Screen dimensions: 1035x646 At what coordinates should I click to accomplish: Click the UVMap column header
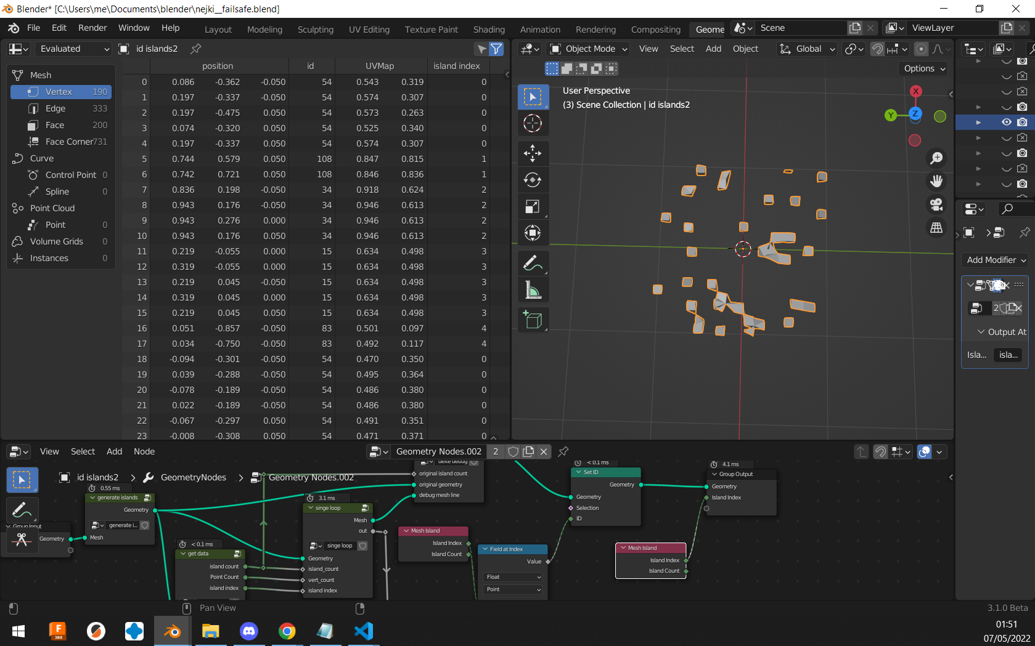(x=380, y=66)
